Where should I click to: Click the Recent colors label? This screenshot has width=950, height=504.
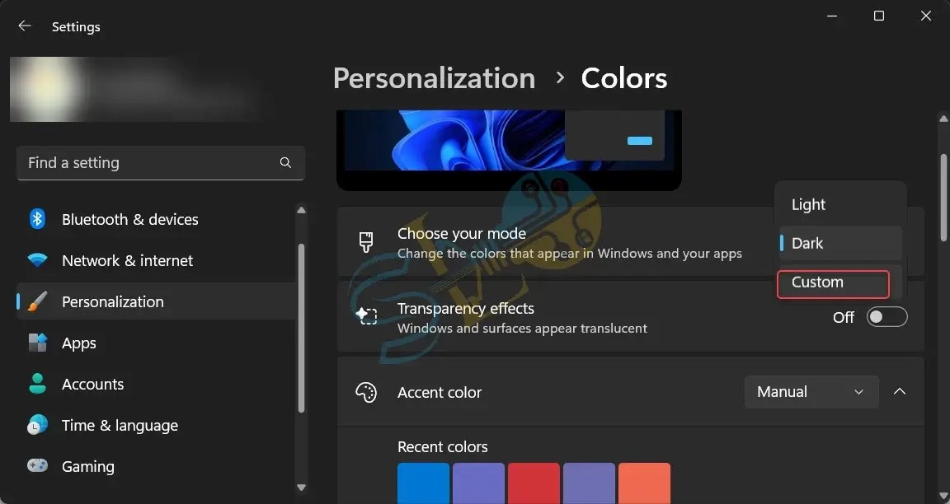[442, 447]
